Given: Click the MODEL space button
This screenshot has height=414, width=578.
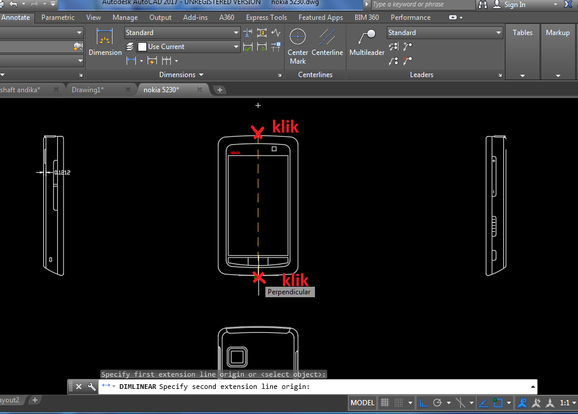Looking at the screenshot, I should tap(362, 403).
